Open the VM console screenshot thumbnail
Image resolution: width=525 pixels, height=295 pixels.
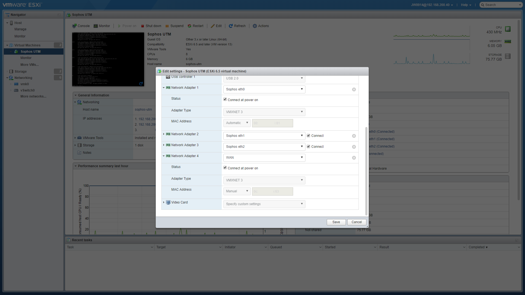coord(108,60)
